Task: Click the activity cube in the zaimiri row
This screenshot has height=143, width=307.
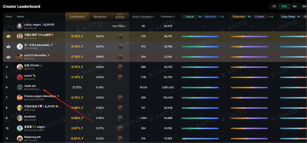Action: point(120,77)
